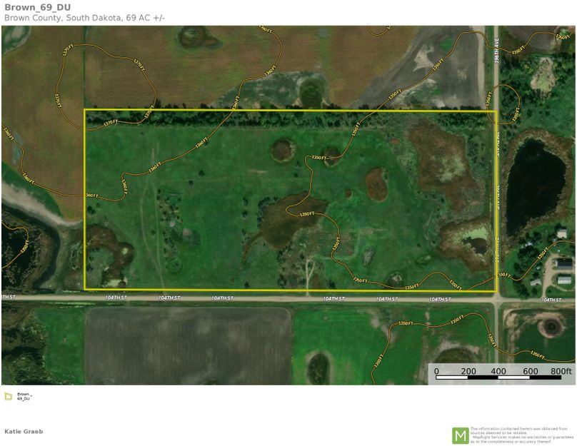The height and width of the screenshot is (446, 577).
Task: Click the MapRight disclaimer text
Action: coord(521,435)
